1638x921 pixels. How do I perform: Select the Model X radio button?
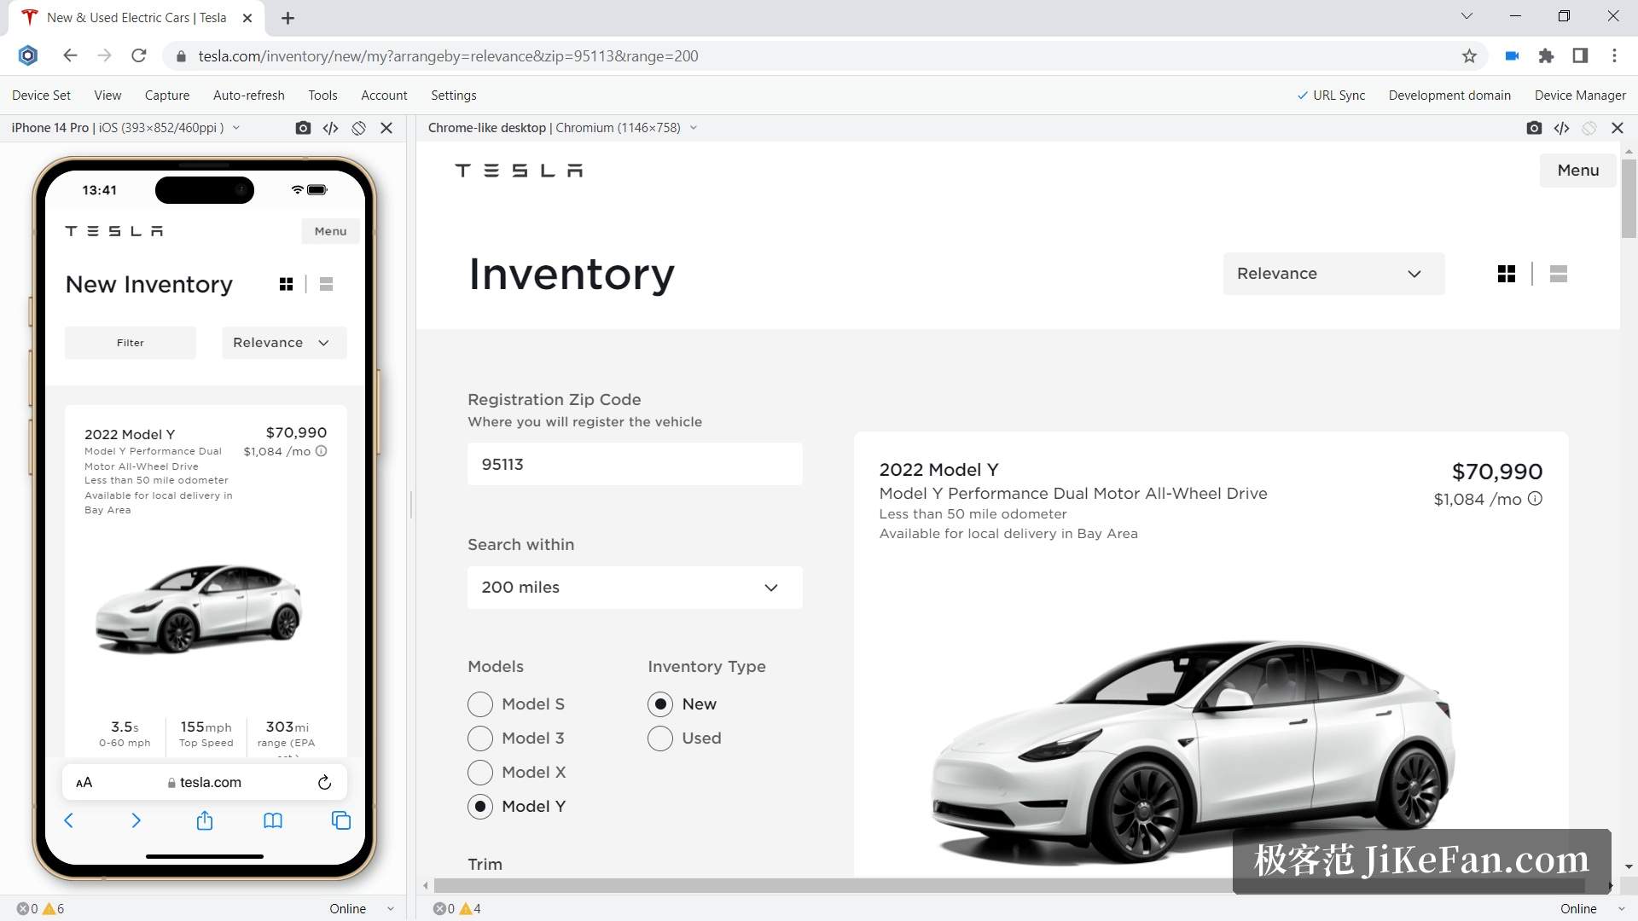point(480,773)
